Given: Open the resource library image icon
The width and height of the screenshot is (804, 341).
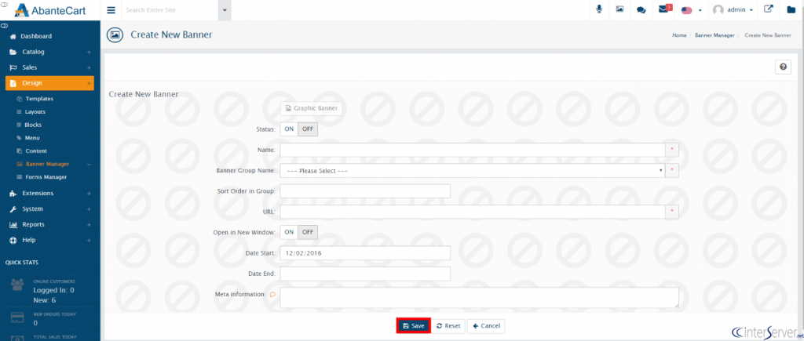Looking at the screenshot, I should click(x=619, y=9).
